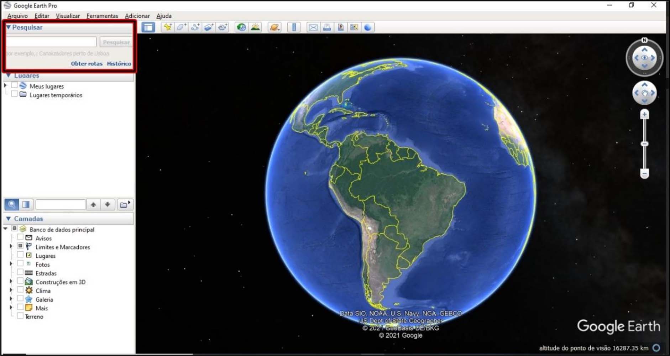Click the look joystick right arrow

(653, 58)
